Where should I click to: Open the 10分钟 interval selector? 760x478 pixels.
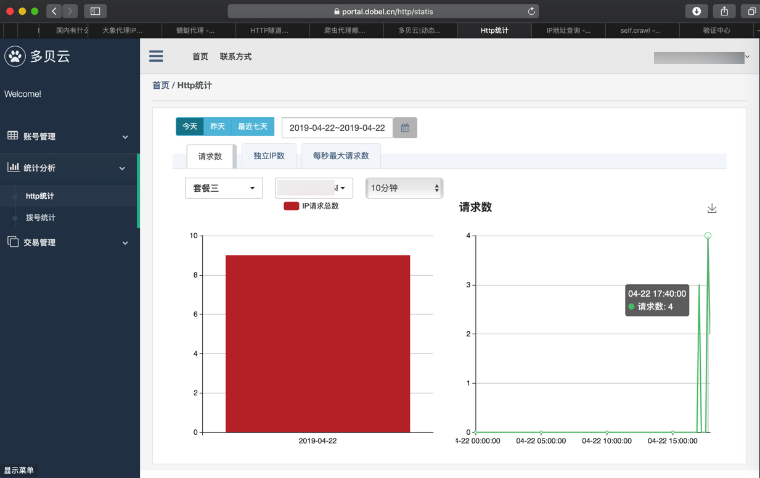404,188
